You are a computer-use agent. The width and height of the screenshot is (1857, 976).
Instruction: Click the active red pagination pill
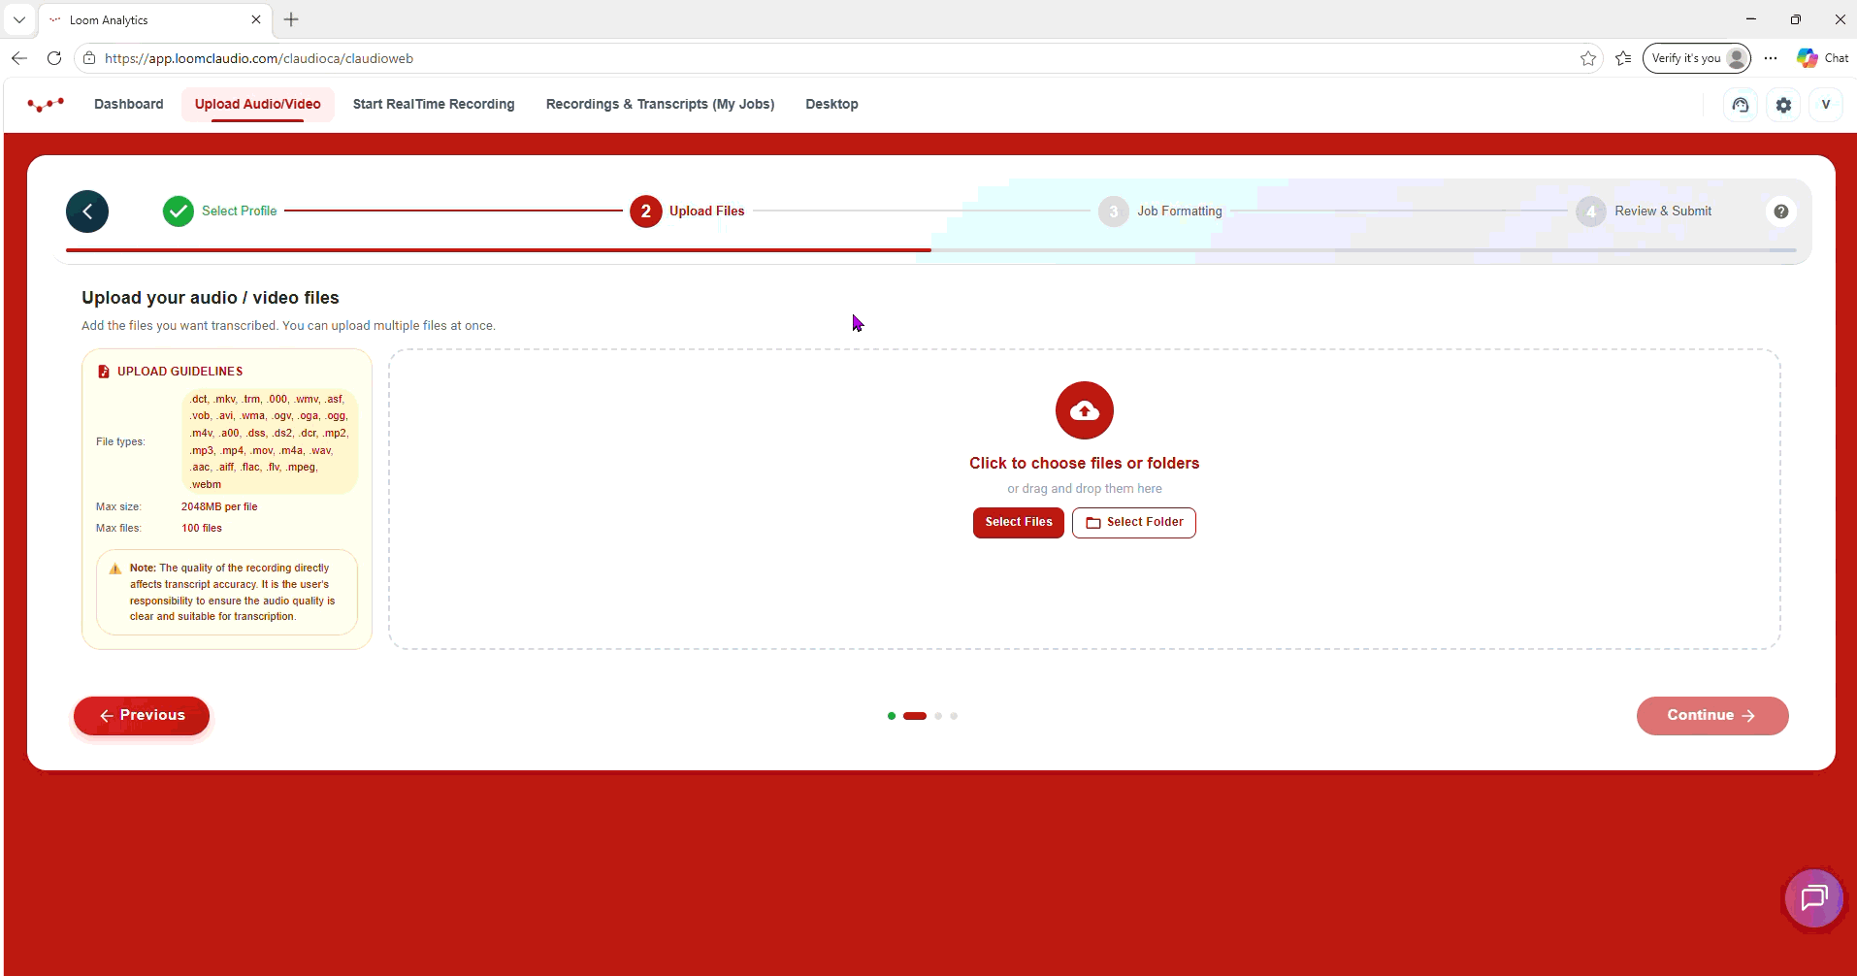[915, 716]
